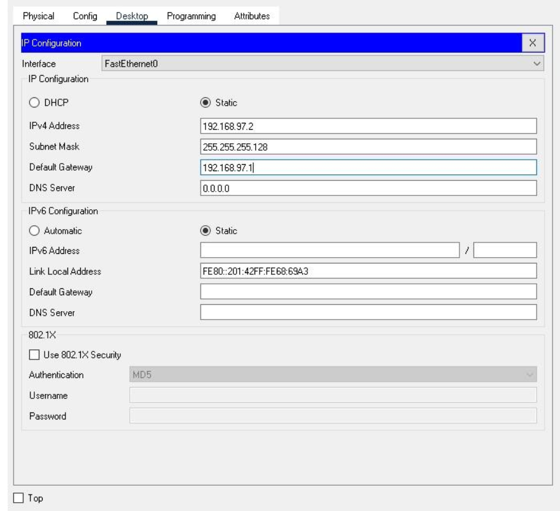Click the IPv6 Address input field
This screenshot has height=511, width=560.
(x=329, y=250)
